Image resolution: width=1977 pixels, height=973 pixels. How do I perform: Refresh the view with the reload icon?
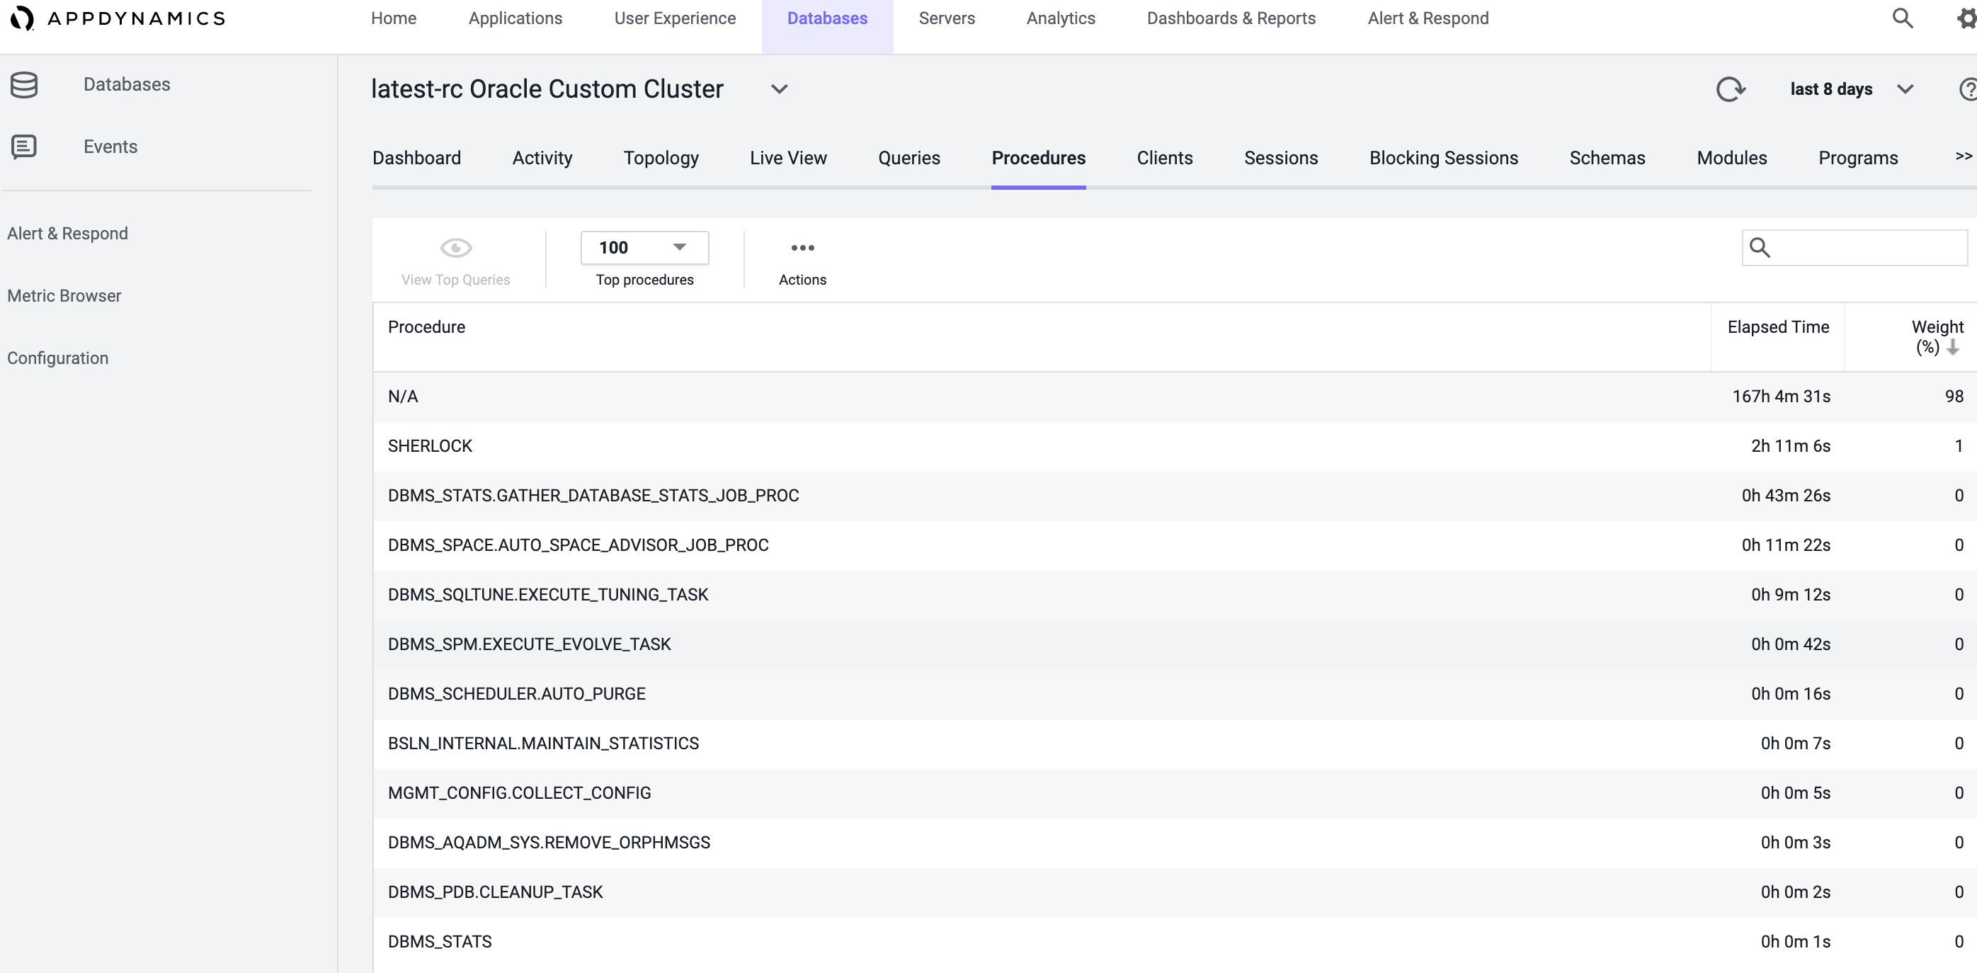(x=1731, y=89)
